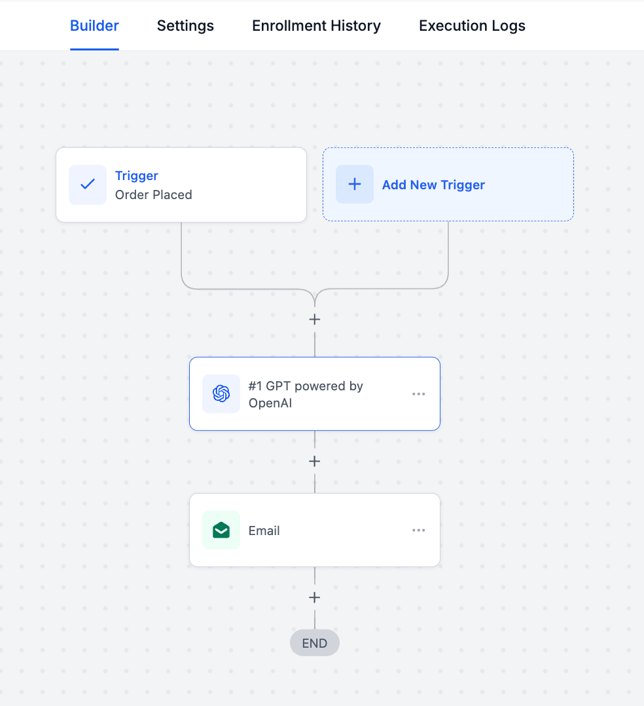Click the Add New Trigger text
This screenshot has width=644, height=706.
click(x=433, y=185)
